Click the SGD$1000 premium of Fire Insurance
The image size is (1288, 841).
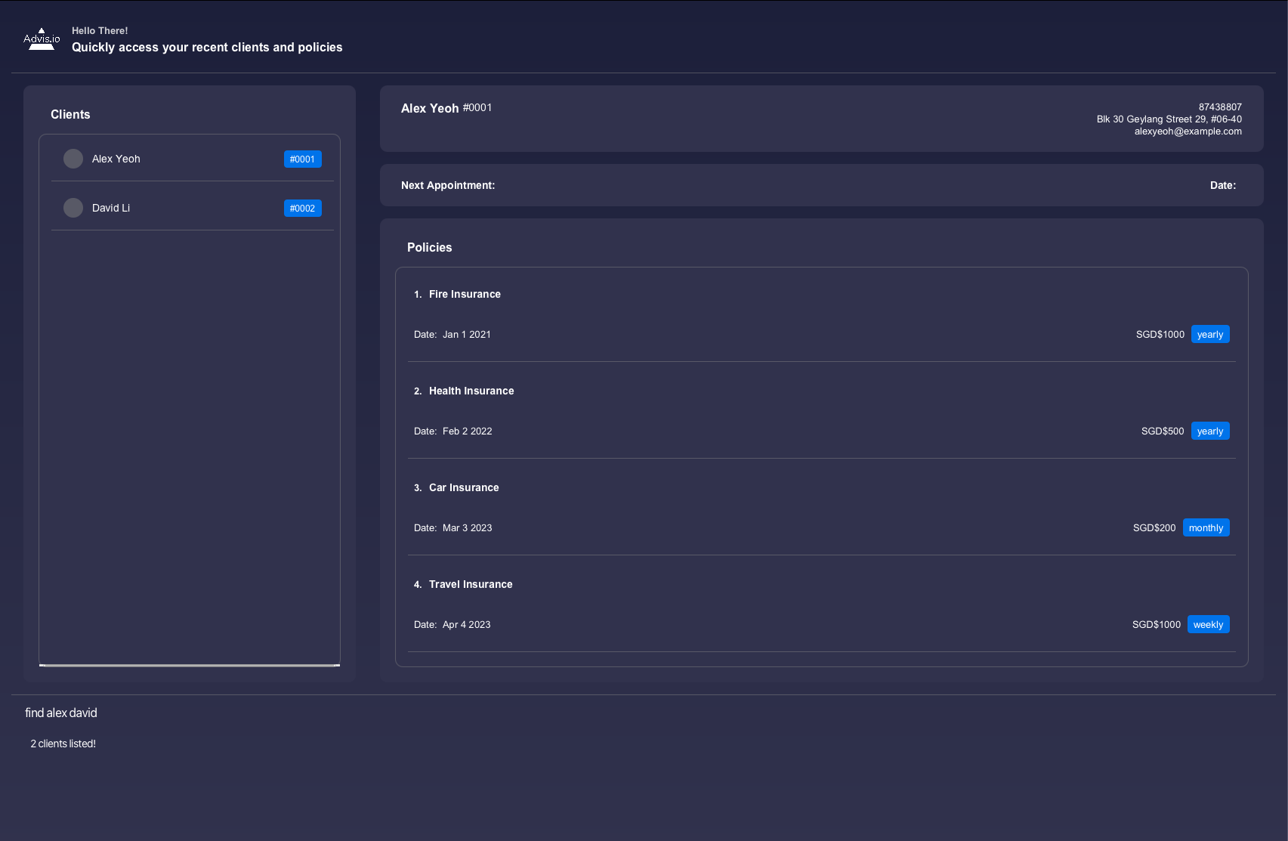[x=1160, y=334]
